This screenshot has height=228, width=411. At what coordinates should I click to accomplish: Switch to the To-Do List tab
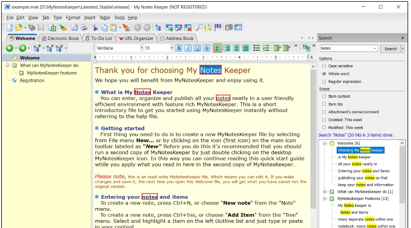pos(99,38)
